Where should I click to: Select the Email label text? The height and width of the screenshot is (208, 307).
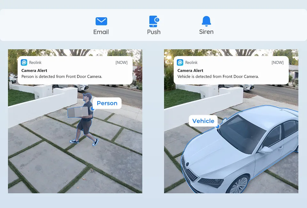tap(101, 32)
